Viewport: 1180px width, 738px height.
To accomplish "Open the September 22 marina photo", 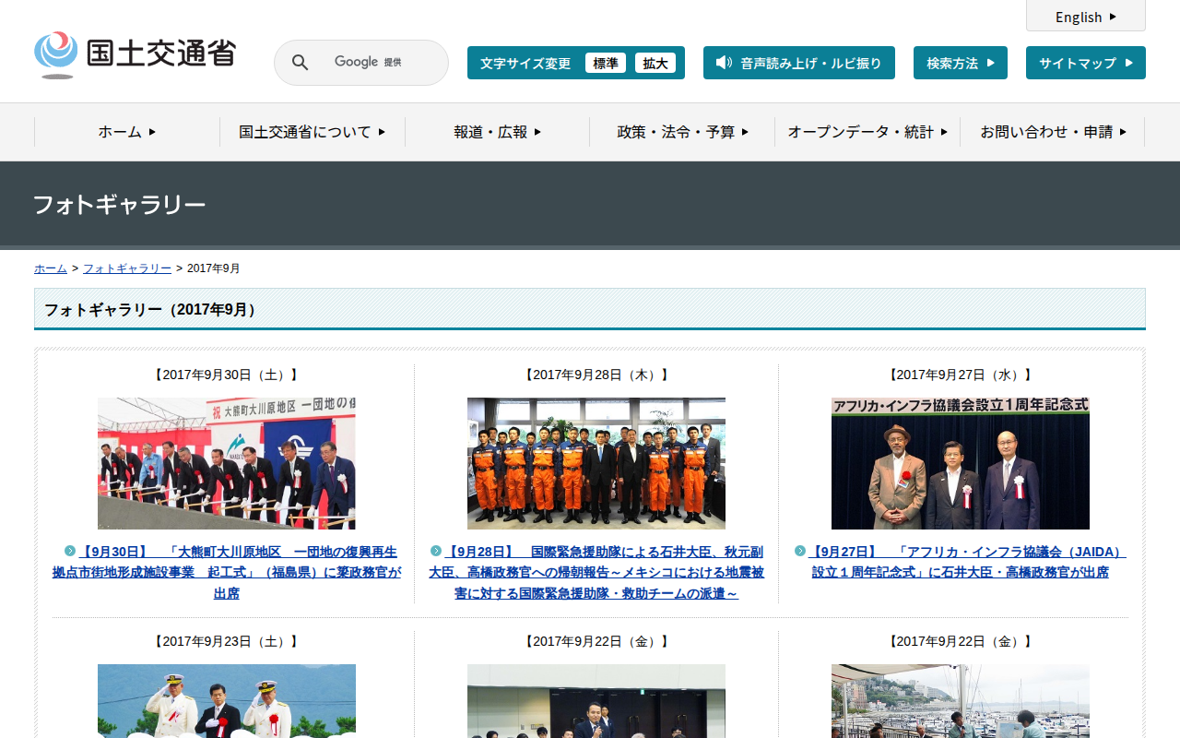I will click(x=961, y=701).
